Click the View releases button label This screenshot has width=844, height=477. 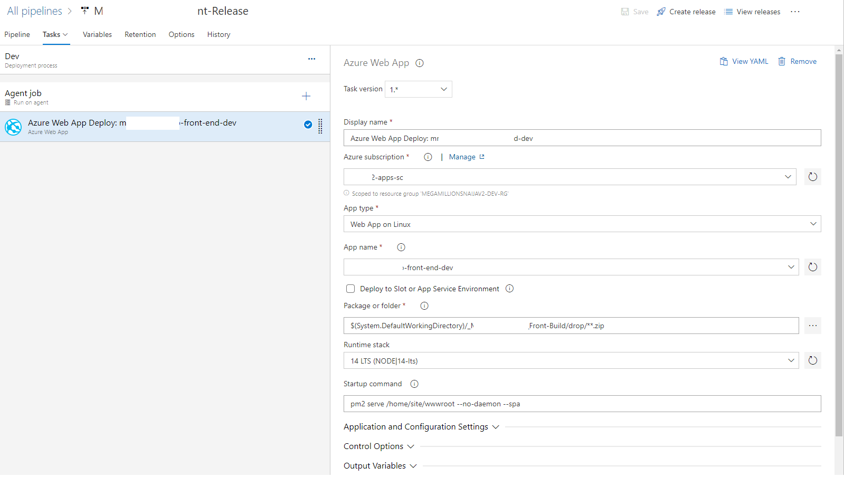click(758, 12)
